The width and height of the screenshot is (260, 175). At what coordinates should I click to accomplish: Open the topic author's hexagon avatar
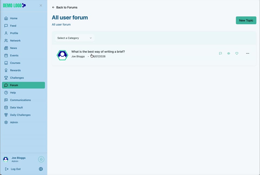click(x=62, y=55)
